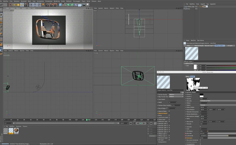
Task: Click the coordinate system icon beside the Z axis
Action: click(43, 5)
